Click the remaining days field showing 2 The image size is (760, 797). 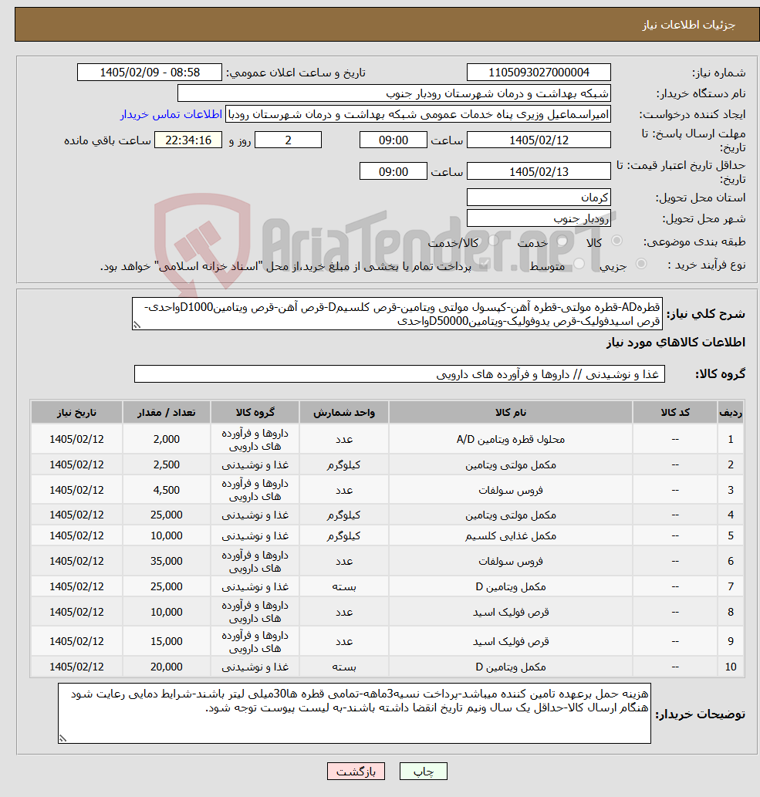pyautogui.click(x=289, y=140)
